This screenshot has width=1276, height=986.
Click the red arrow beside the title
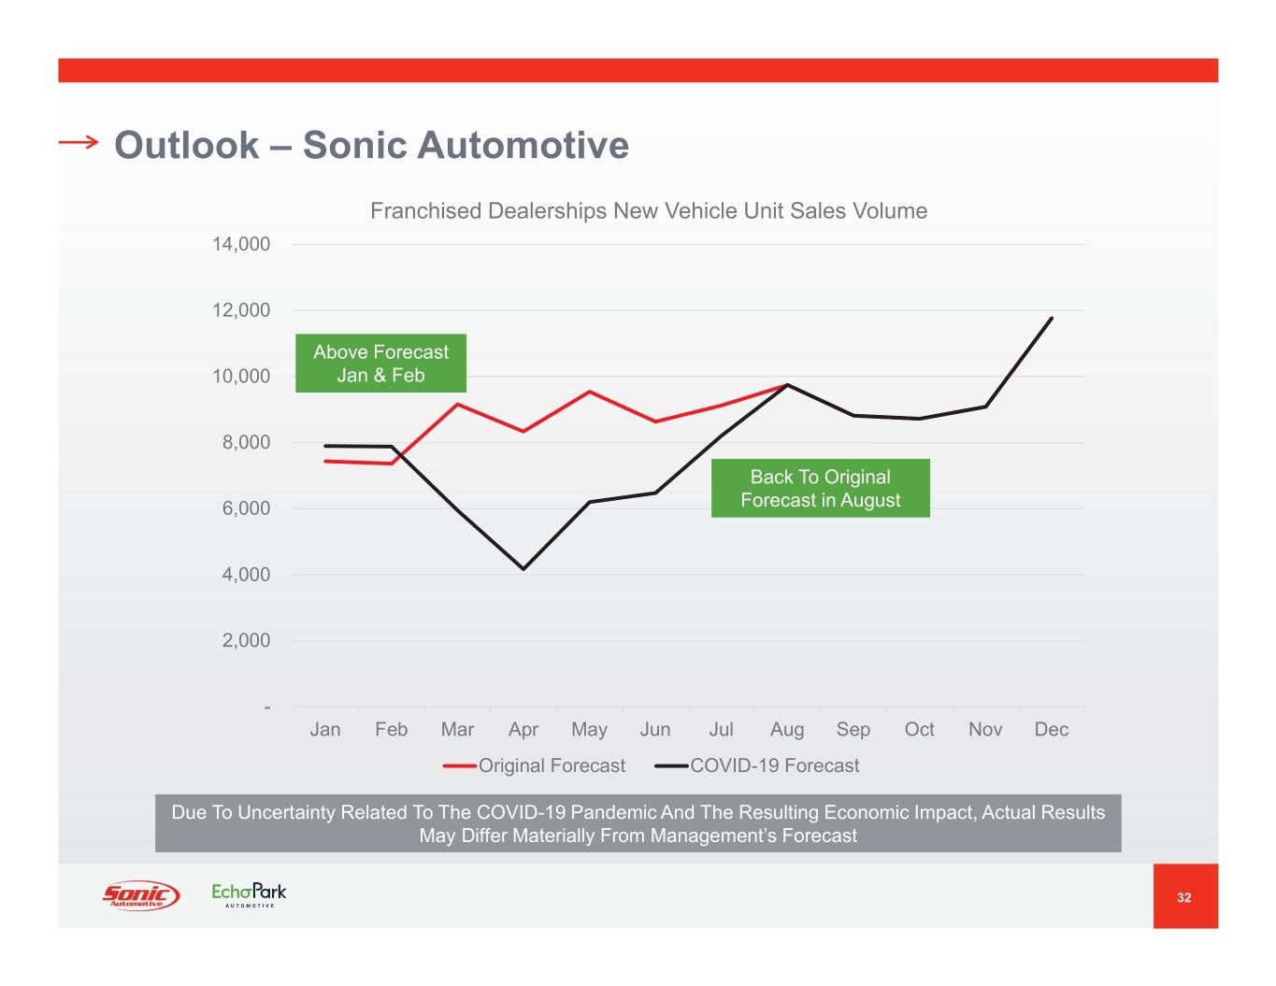click(79, 142)
